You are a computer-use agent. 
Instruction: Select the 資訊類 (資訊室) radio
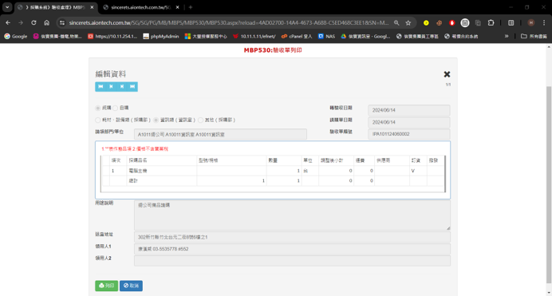tap(156, 120)
